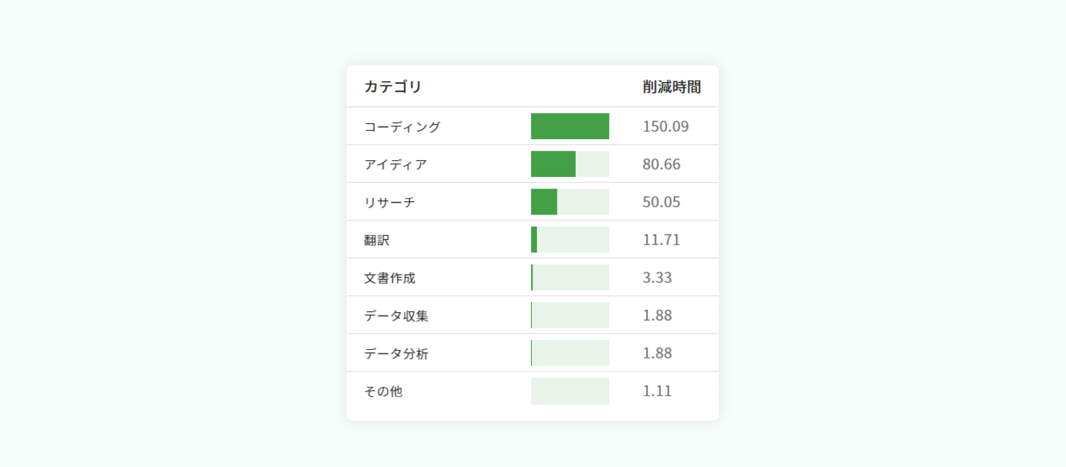Click the 3.33 value
This screenshot has width=1066, height=467.
click(657, 277)
